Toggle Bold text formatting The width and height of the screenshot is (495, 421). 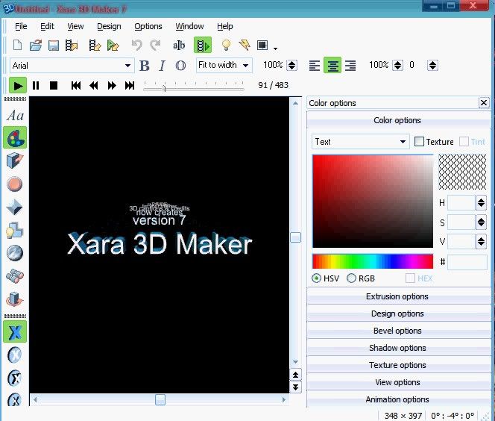[x=145, y=66]
